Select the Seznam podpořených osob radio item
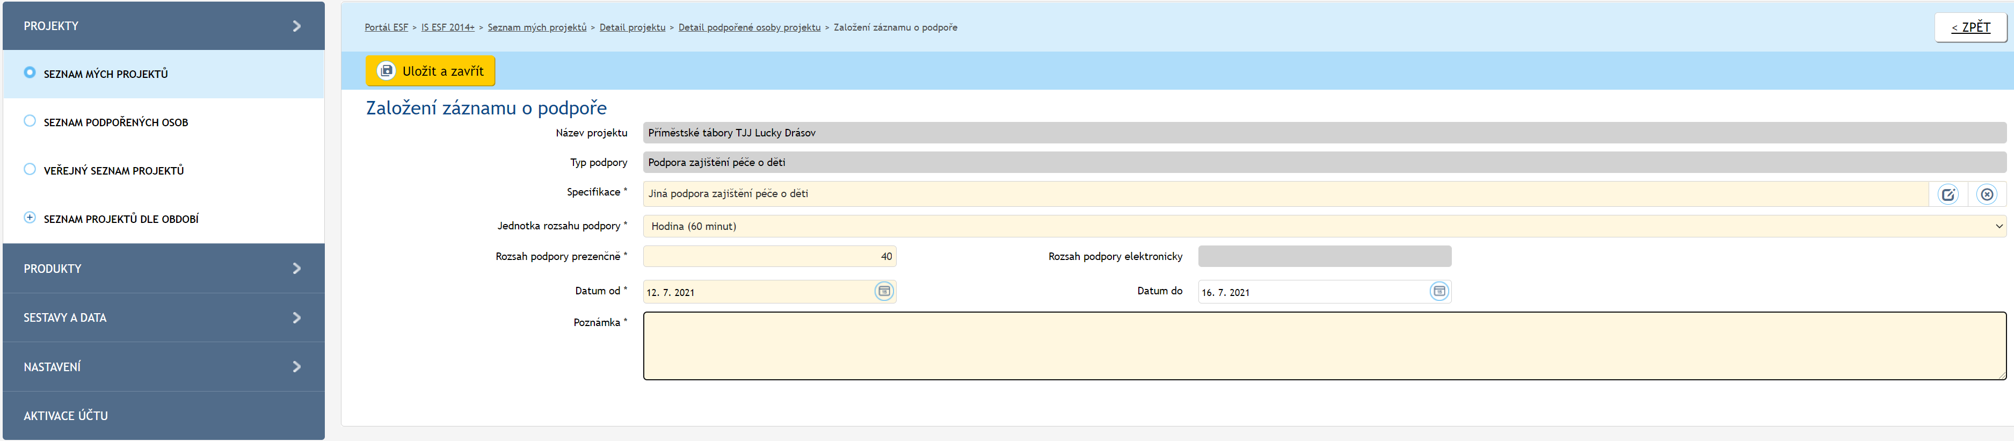Image resolution: width=2014 pixels, height=441 pixels. coord(30,121)
